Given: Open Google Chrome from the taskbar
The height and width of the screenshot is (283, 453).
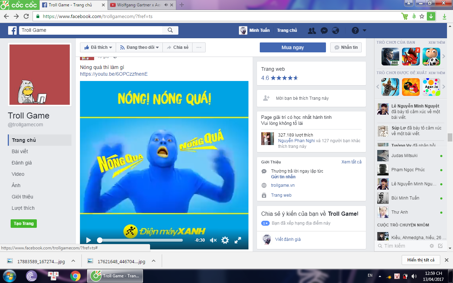Looking at the screenshot, I should click(75, 276).
